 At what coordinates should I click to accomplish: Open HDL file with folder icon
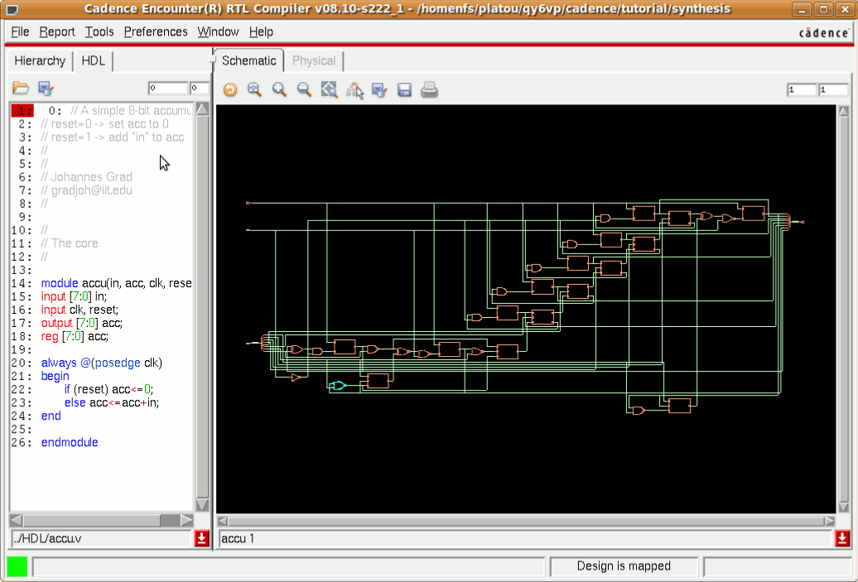pyautogui.click(x=20, y=88)
